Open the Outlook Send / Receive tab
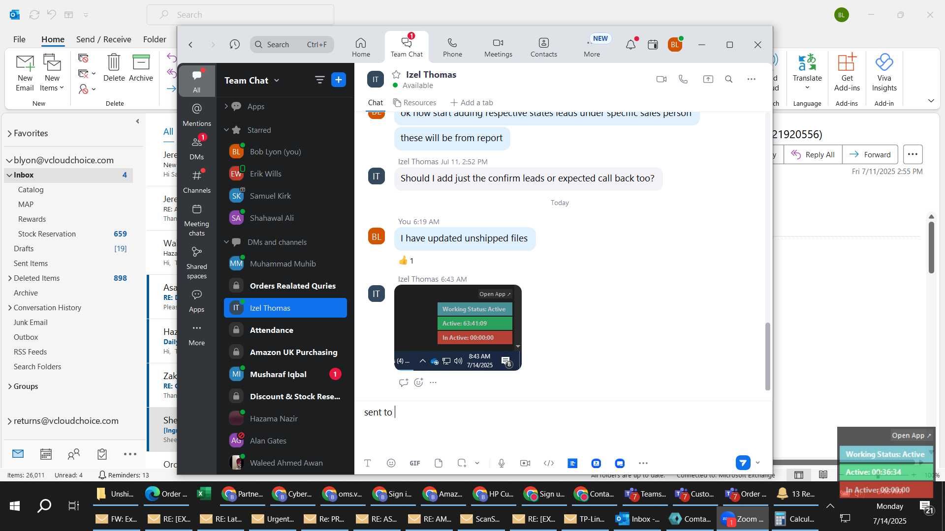Viewport: 945px width, 531px height. [103, 39]
